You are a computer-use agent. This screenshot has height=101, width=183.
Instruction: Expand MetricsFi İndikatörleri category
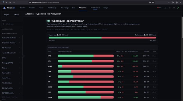[11, 38]
